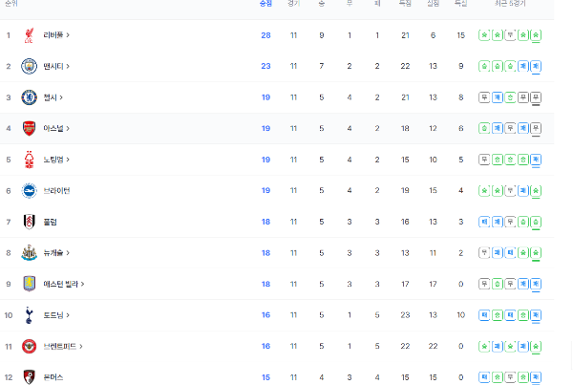Expand the chevron beside 리버풀
573x385 pixels.
68,35
